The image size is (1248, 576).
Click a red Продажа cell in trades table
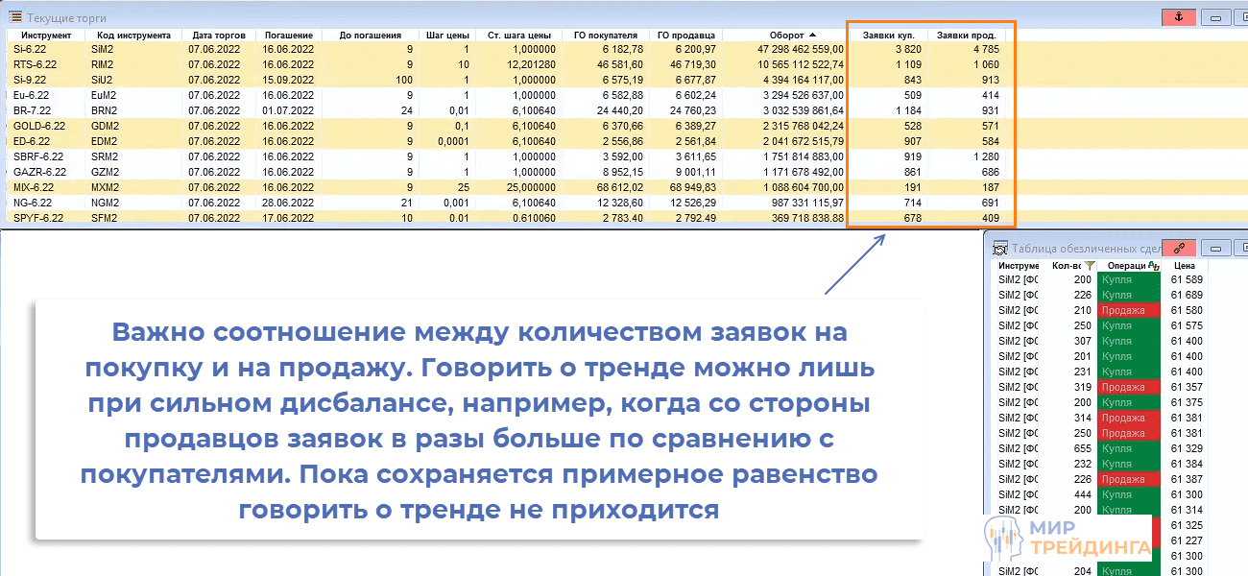point(1129,310)
